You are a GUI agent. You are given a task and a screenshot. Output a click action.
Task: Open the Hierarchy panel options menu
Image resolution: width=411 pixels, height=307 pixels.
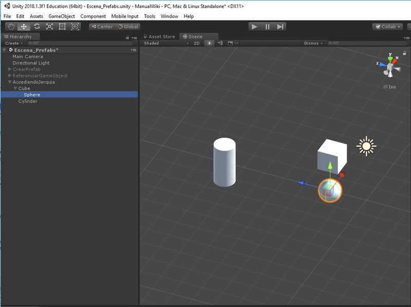tap(134, 38)
